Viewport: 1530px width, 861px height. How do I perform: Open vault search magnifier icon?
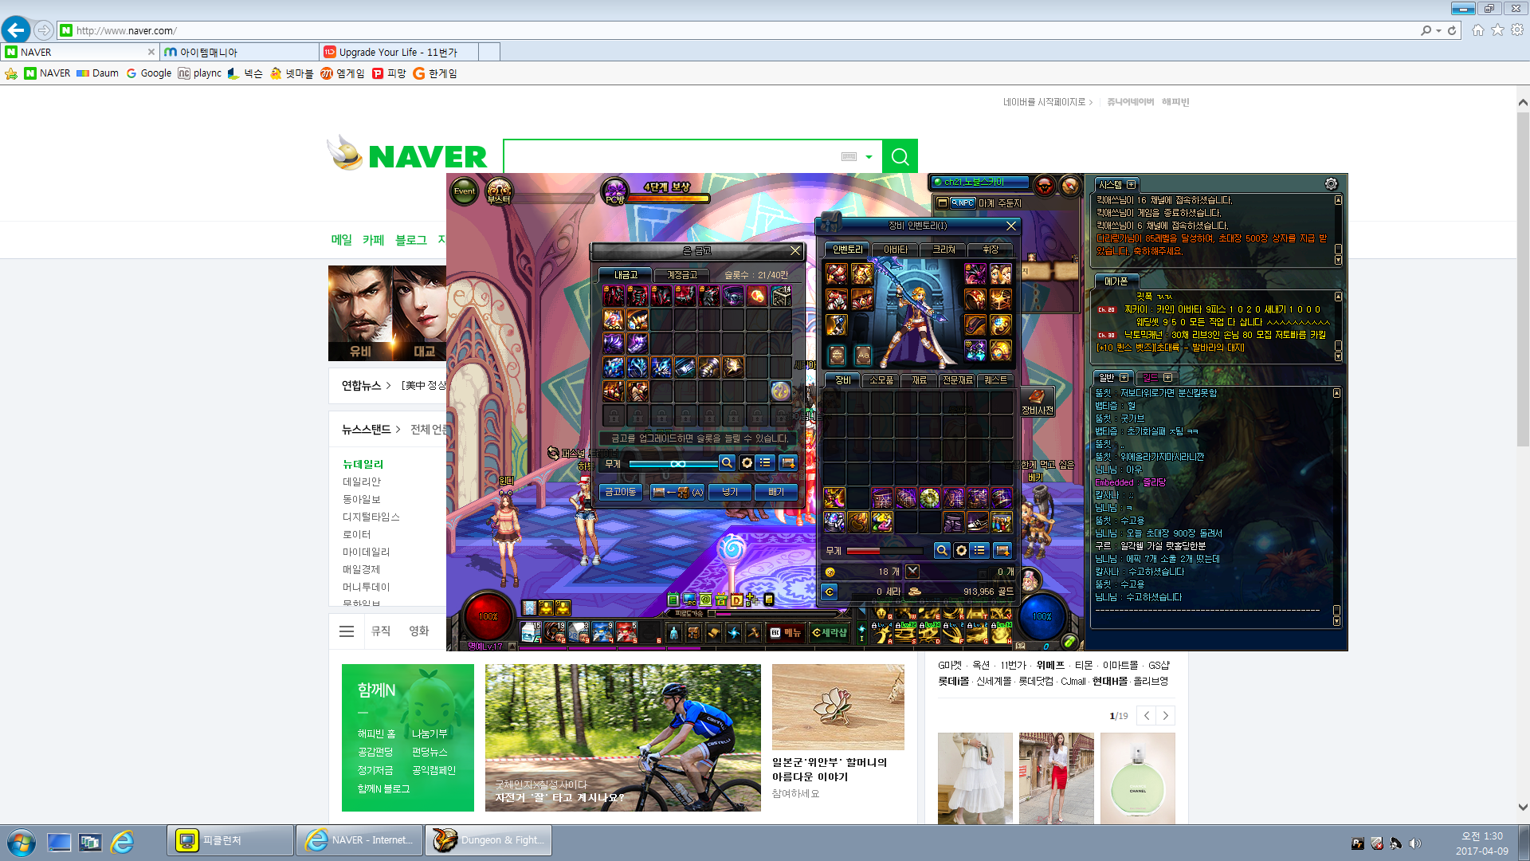(727, 463)
